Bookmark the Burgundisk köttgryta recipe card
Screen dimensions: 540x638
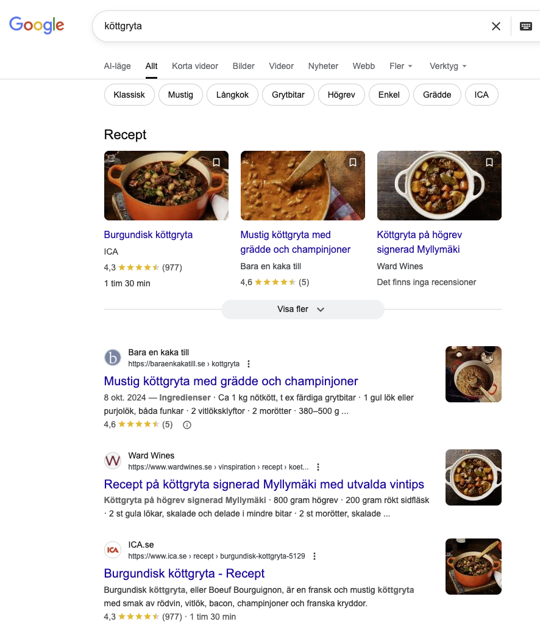click(x=216, y=162)
